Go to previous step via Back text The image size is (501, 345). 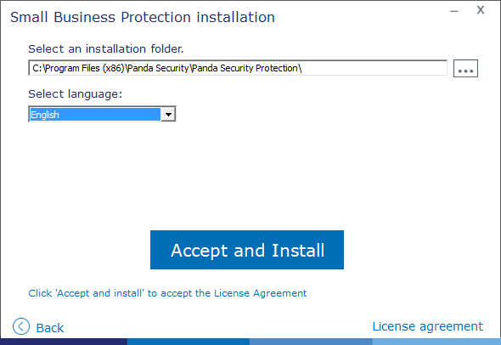point(50,328)
